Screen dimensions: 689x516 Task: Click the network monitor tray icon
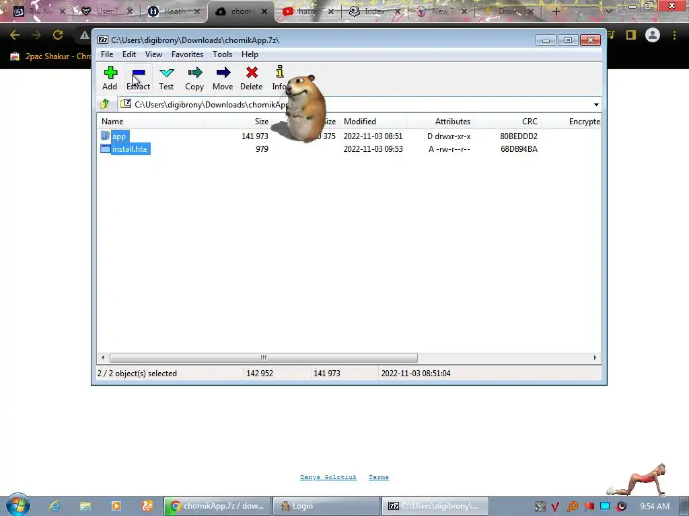coord(605,507)
